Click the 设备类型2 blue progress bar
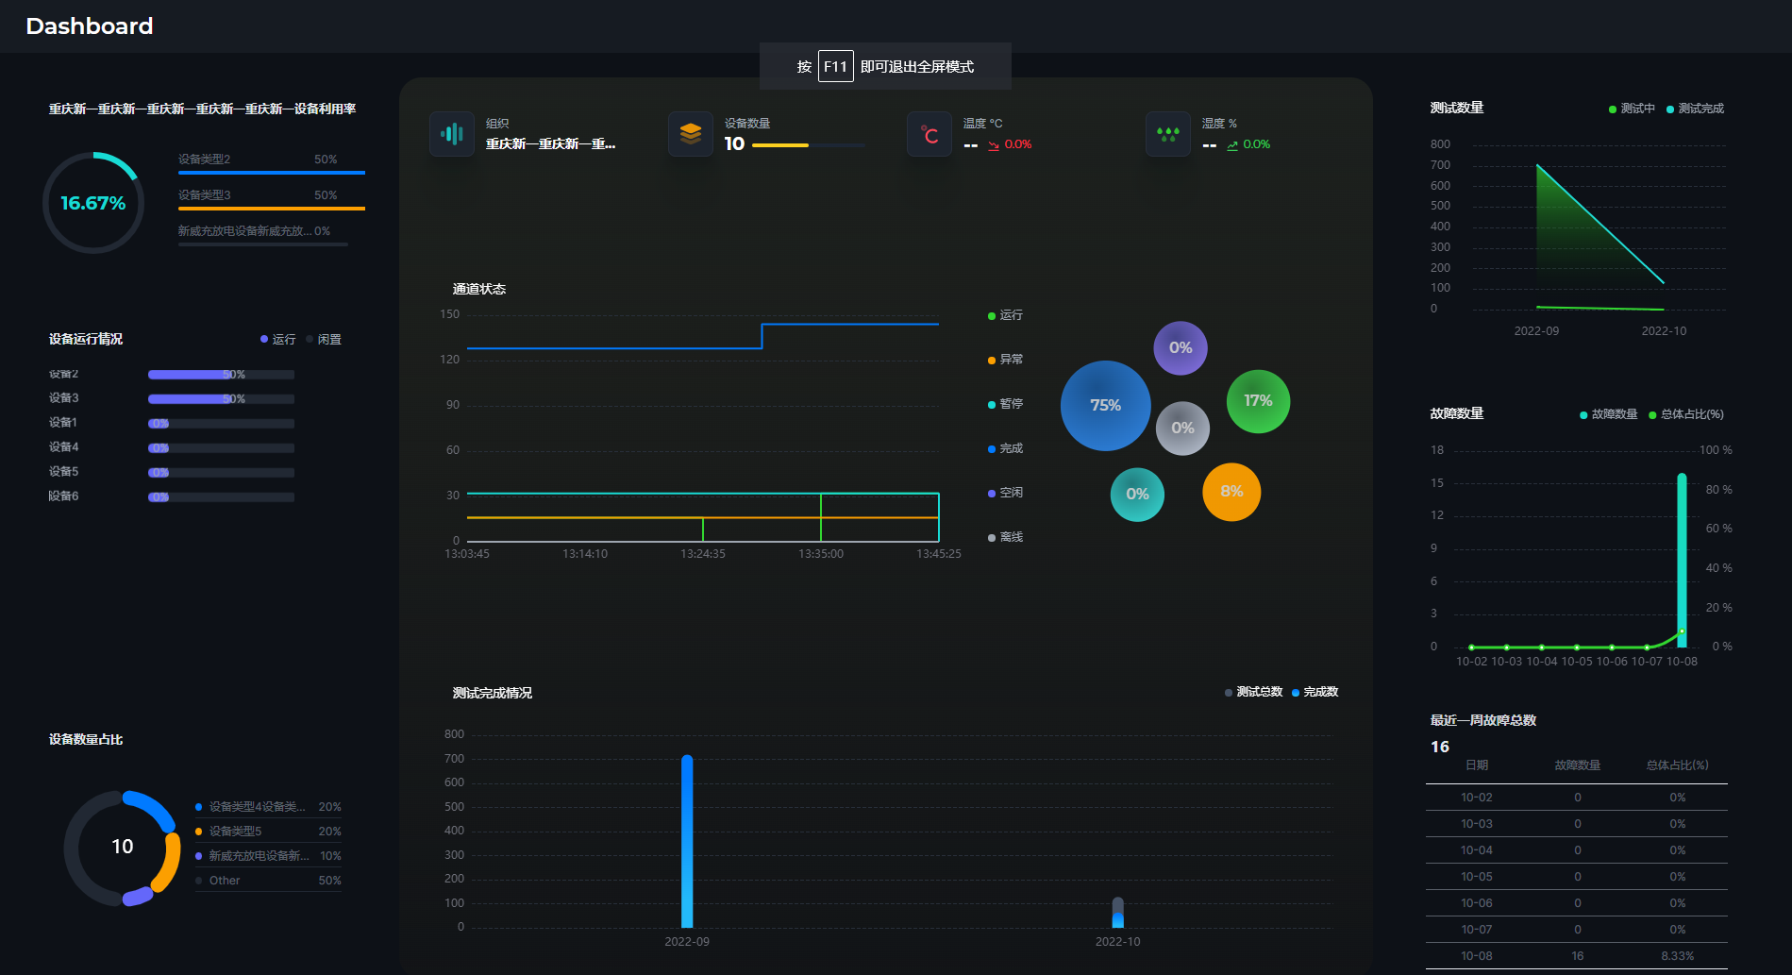This screenshot has width=1792, height=975. point(272,173)
